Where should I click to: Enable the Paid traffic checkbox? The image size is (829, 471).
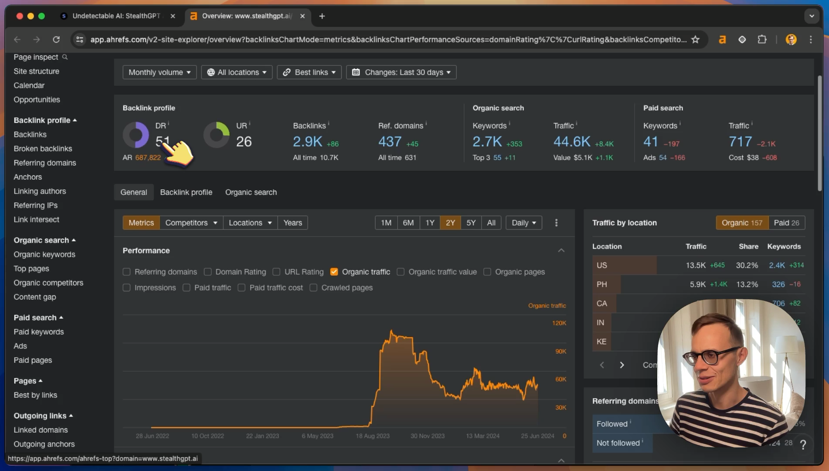pyautogui.click(x=187, y=287)
